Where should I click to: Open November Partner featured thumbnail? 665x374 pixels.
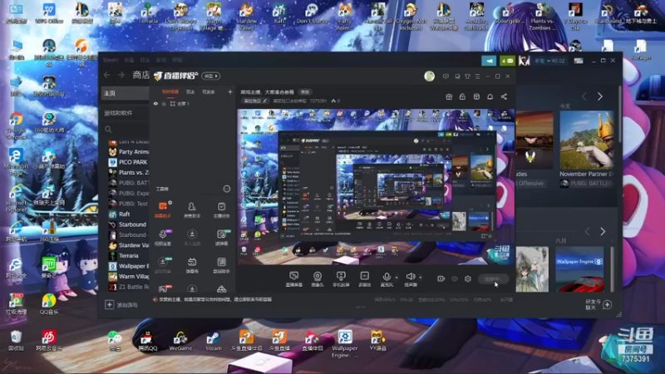point(587,140)
